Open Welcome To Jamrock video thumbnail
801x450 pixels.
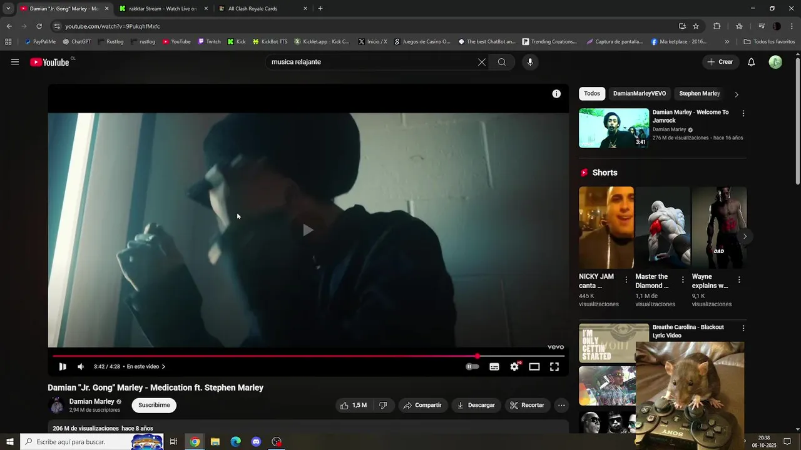tap(614, 128)
